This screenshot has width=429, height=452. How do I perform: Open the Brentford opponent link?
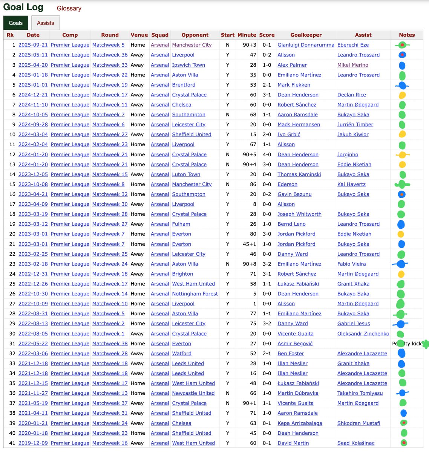click(x=184, y=85)
